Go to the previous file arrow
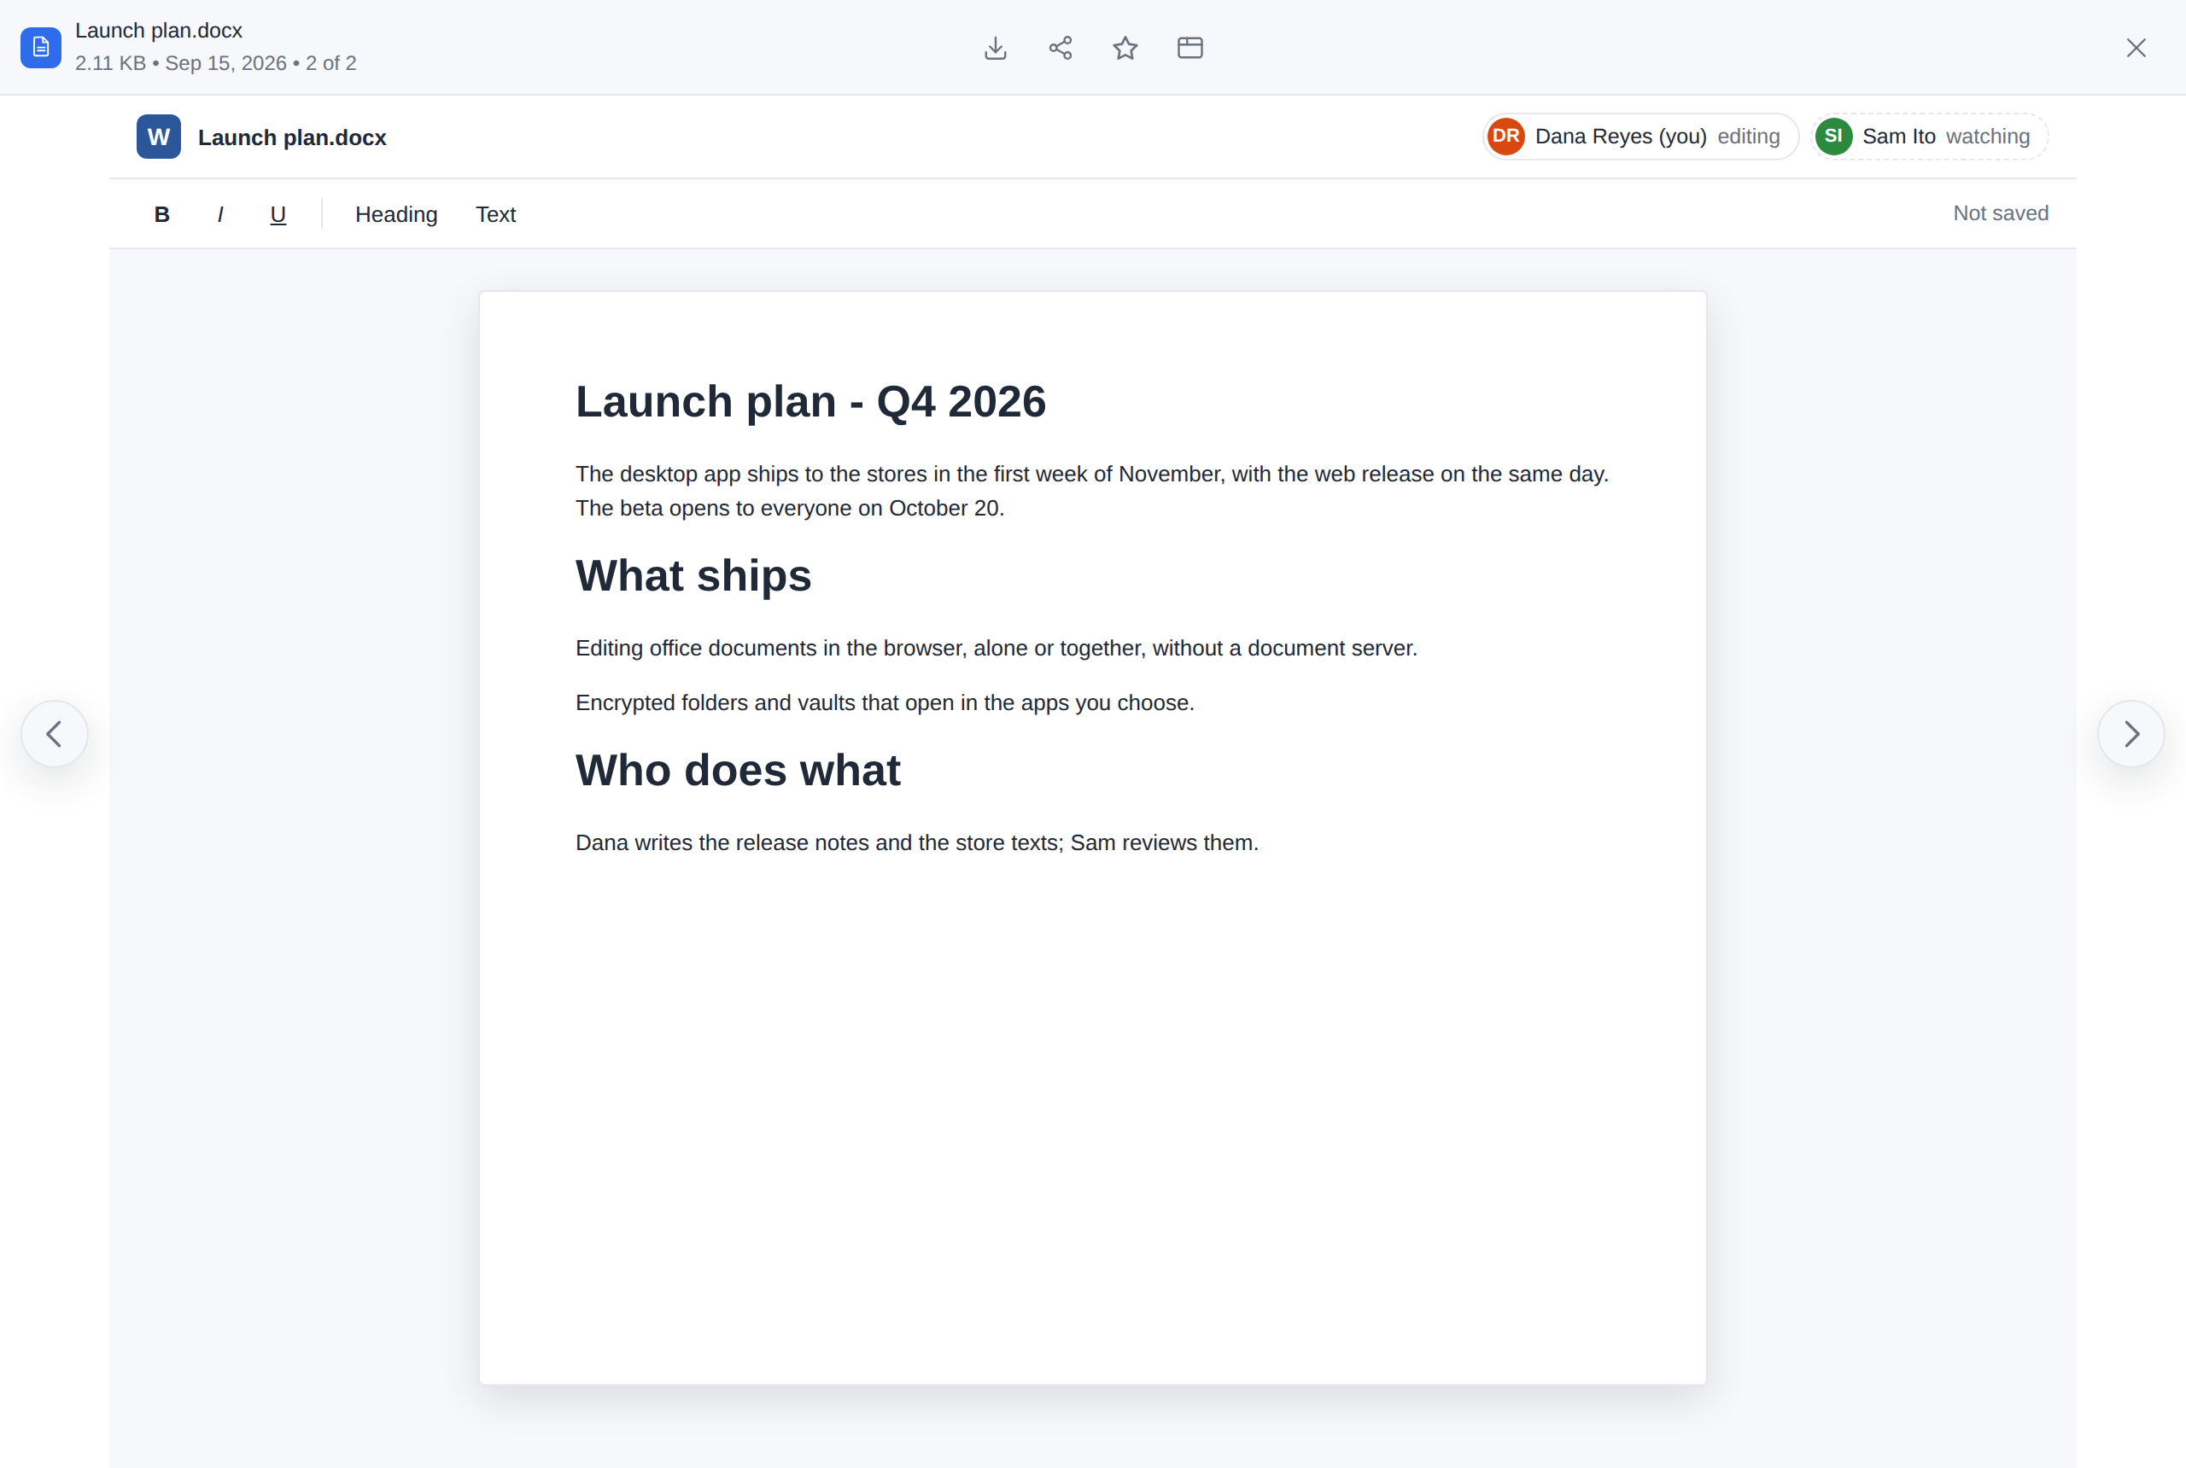 pyautogui.click(x=55, y=733)
